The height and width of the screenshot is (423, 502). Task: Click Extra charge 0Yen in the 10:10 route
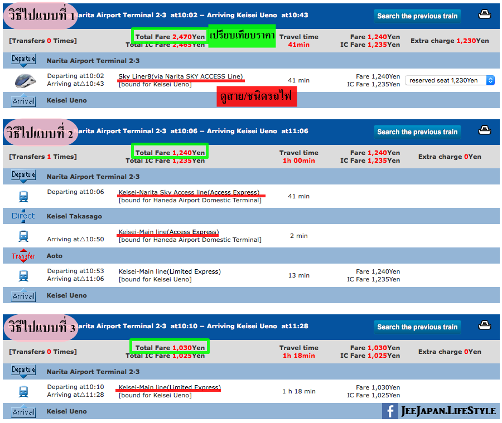[x=450, y=352]
